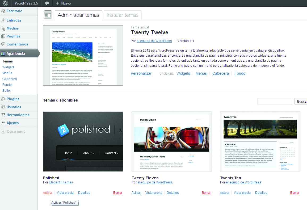Click the Usuarios people icon

pyautogui.click(x=3, y=107)
